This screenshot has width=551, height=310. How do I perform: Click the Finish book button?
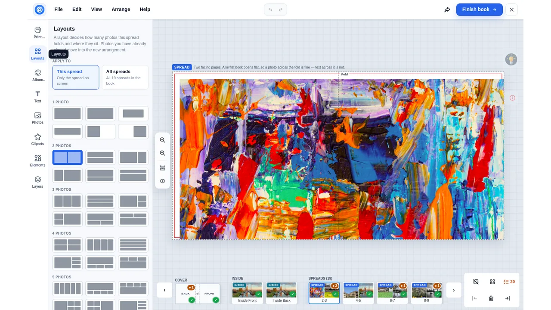tap(480, 9)
